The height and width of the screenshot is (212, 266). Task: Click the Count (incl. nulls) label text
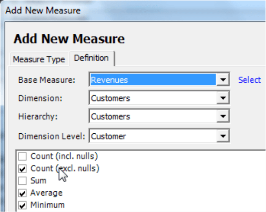[x=64, y=156]
